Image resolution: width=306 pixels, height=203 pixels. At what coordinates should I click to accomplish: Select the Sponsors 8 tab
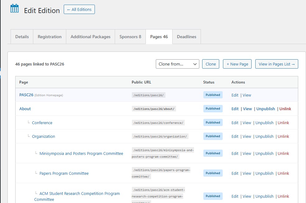[x=130, y=37]
